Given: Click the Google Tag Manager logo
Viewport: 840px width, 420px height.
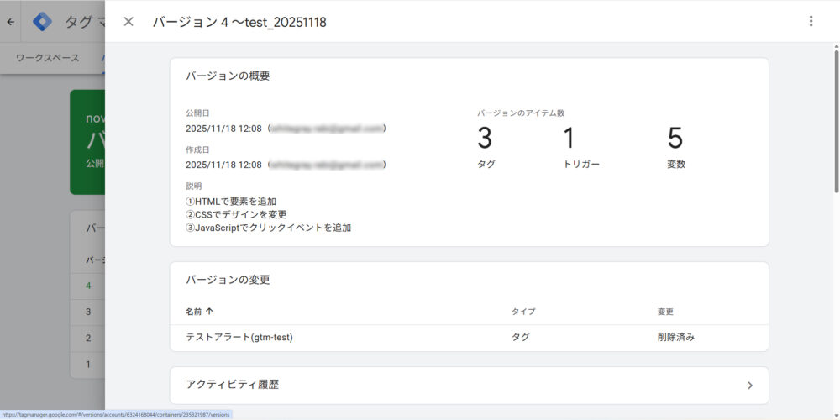Looking at the screenshot, I should pos(42,22).
